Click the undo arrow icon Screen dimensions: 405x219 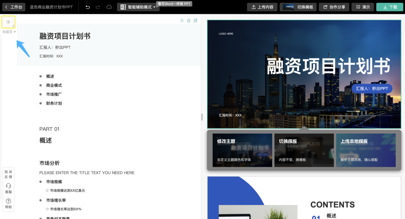88,7
